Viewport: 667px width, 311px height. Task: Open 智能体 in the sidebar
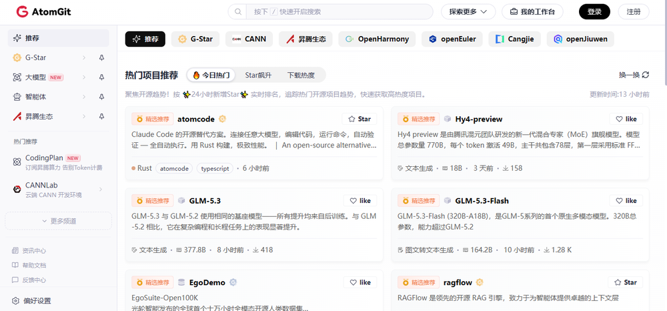pos(36,97)
